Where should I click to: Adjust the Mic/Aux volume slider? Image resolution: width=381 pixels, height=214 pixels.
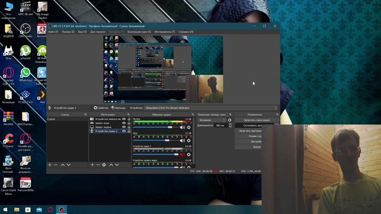[156, 127]
